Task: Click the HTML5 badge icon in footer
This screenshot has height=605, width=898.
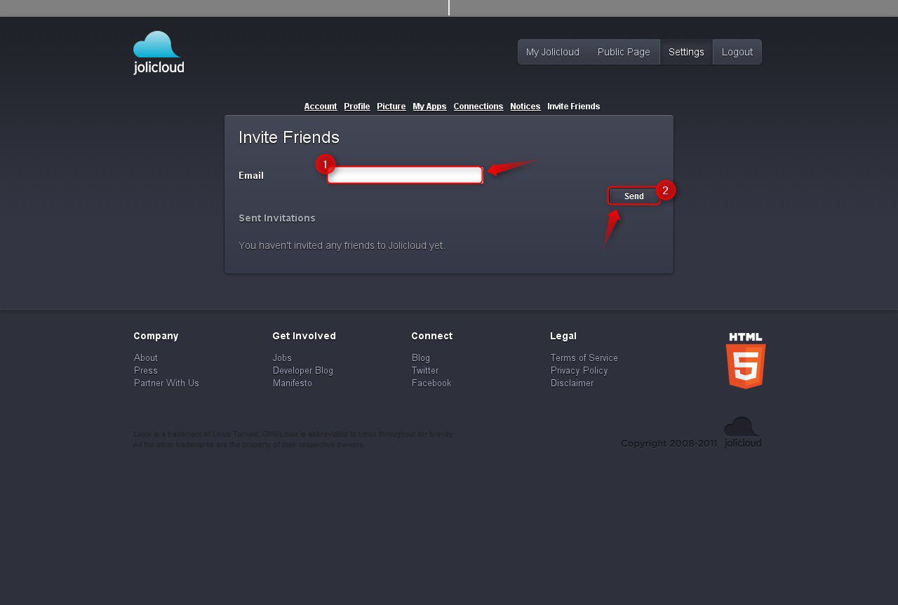Action: [745, 361]
